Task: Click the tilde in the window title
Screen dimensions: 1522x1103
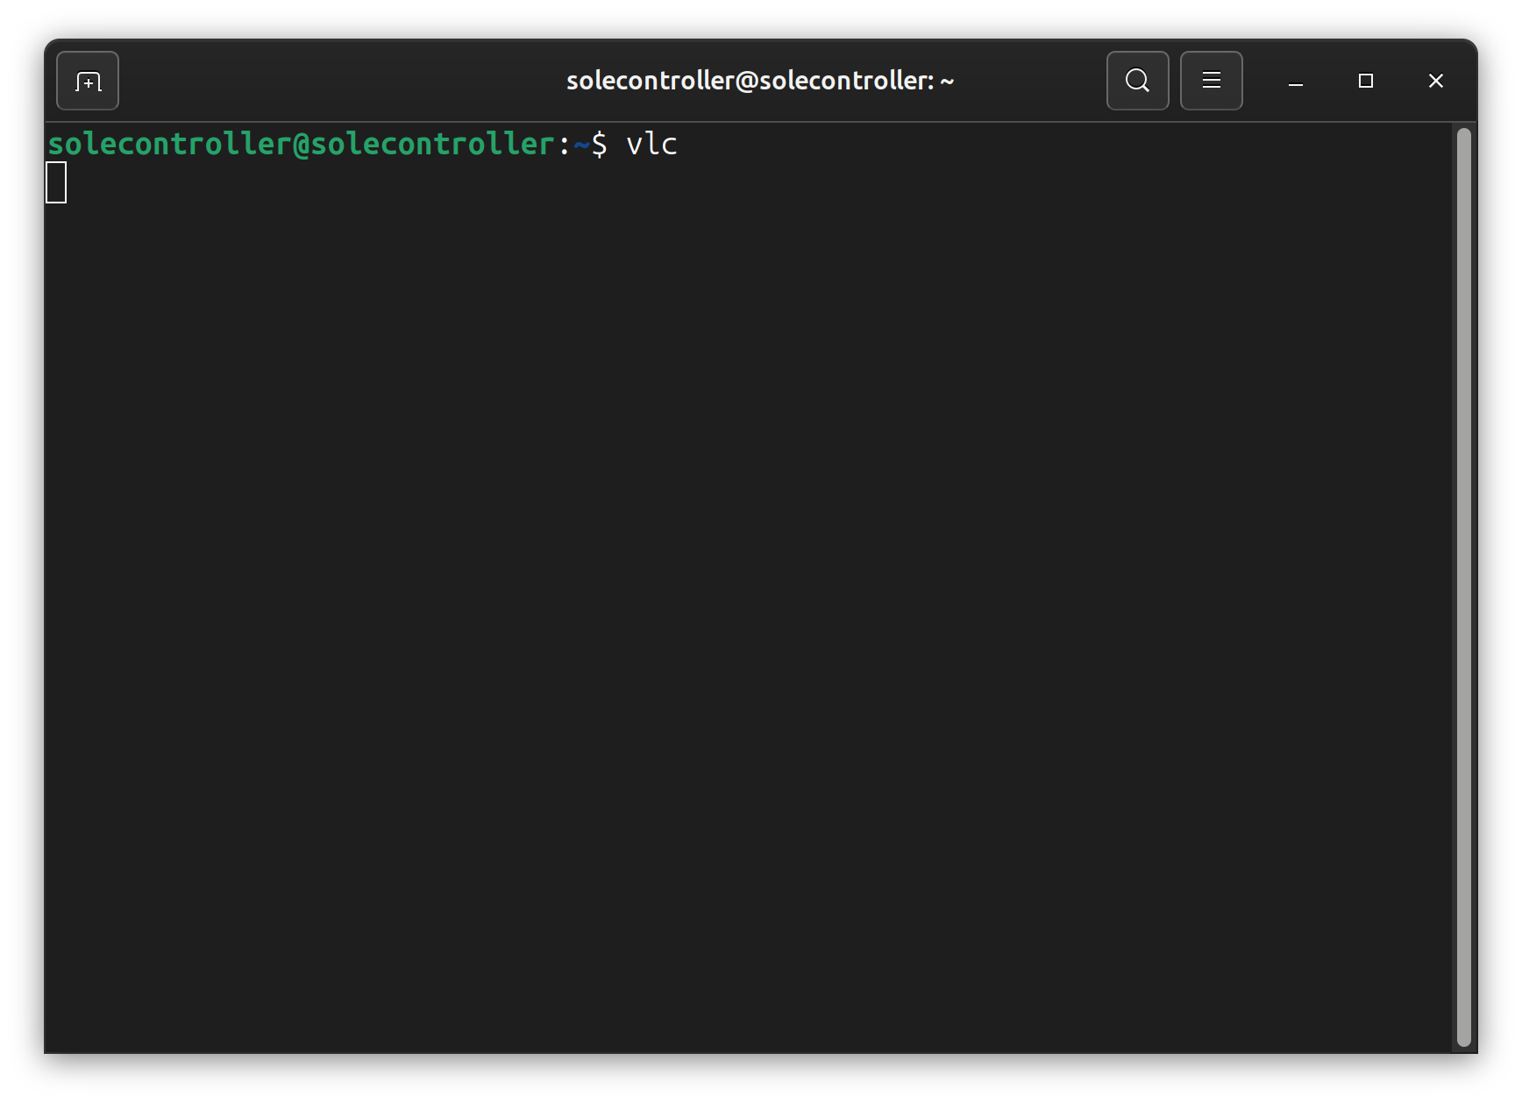Action: [947, 82]
